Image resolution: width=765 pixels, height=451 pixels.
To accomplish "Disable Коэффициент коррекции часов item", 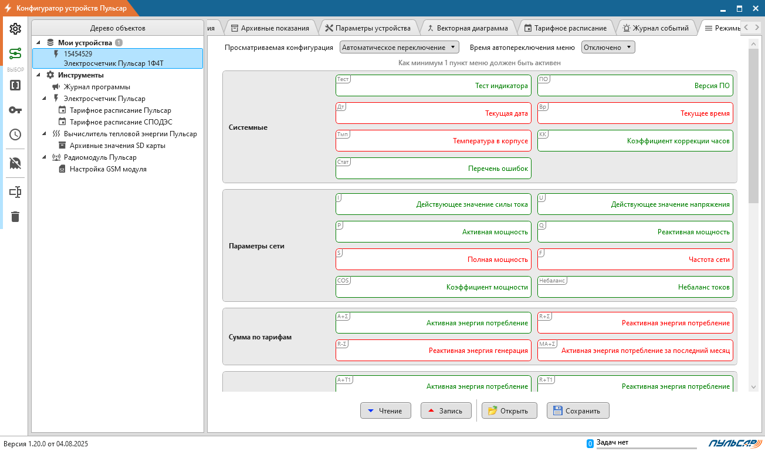I will click(635, 141).
